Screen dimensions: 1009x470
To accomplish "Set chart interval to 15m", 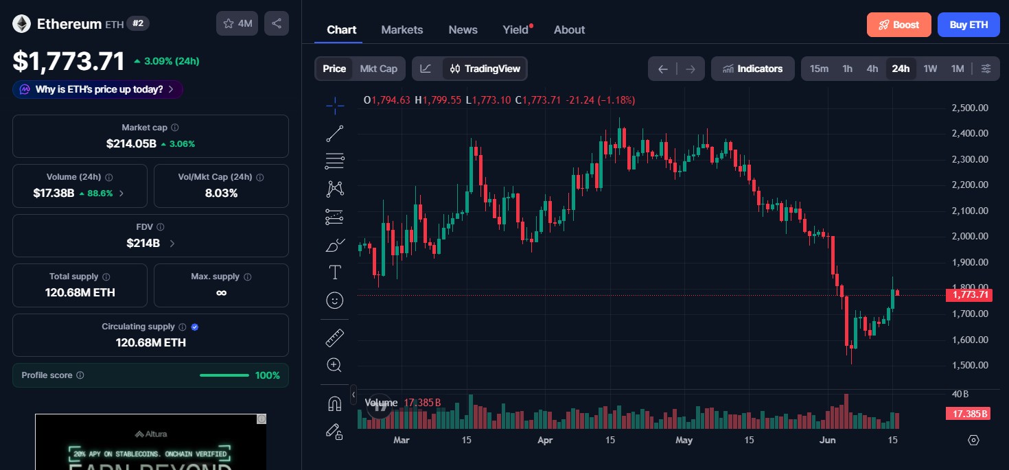I will (819, 69).
